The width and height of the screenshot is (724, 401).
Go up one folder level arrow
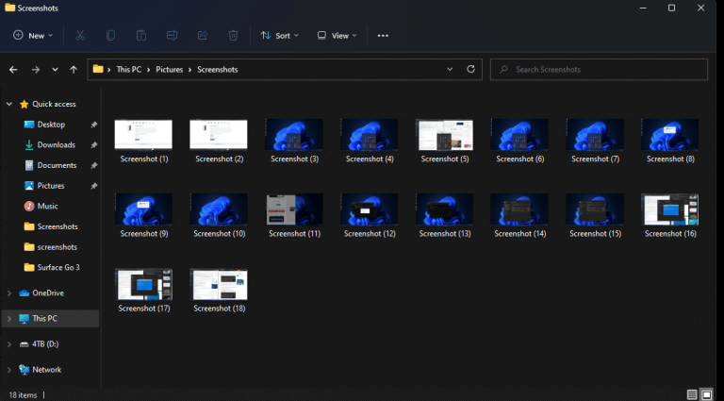[74, 70]
